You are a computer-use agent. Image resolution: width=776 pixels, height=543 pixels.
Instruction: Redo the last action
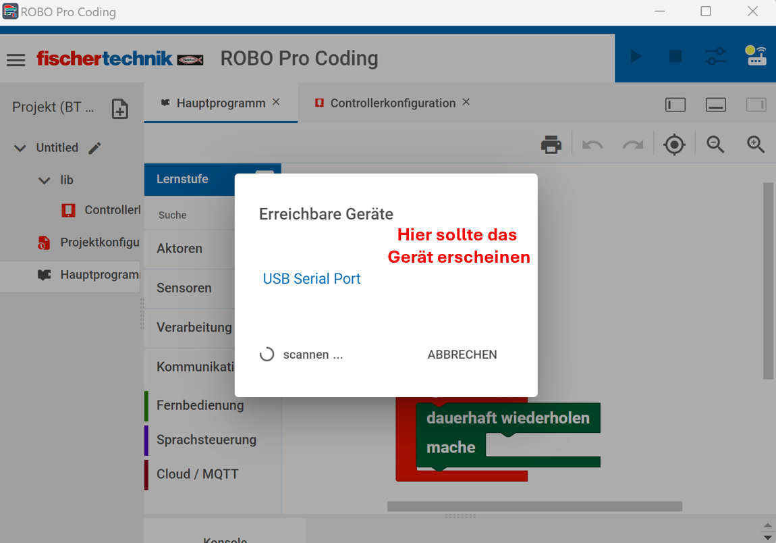point(633,145)
